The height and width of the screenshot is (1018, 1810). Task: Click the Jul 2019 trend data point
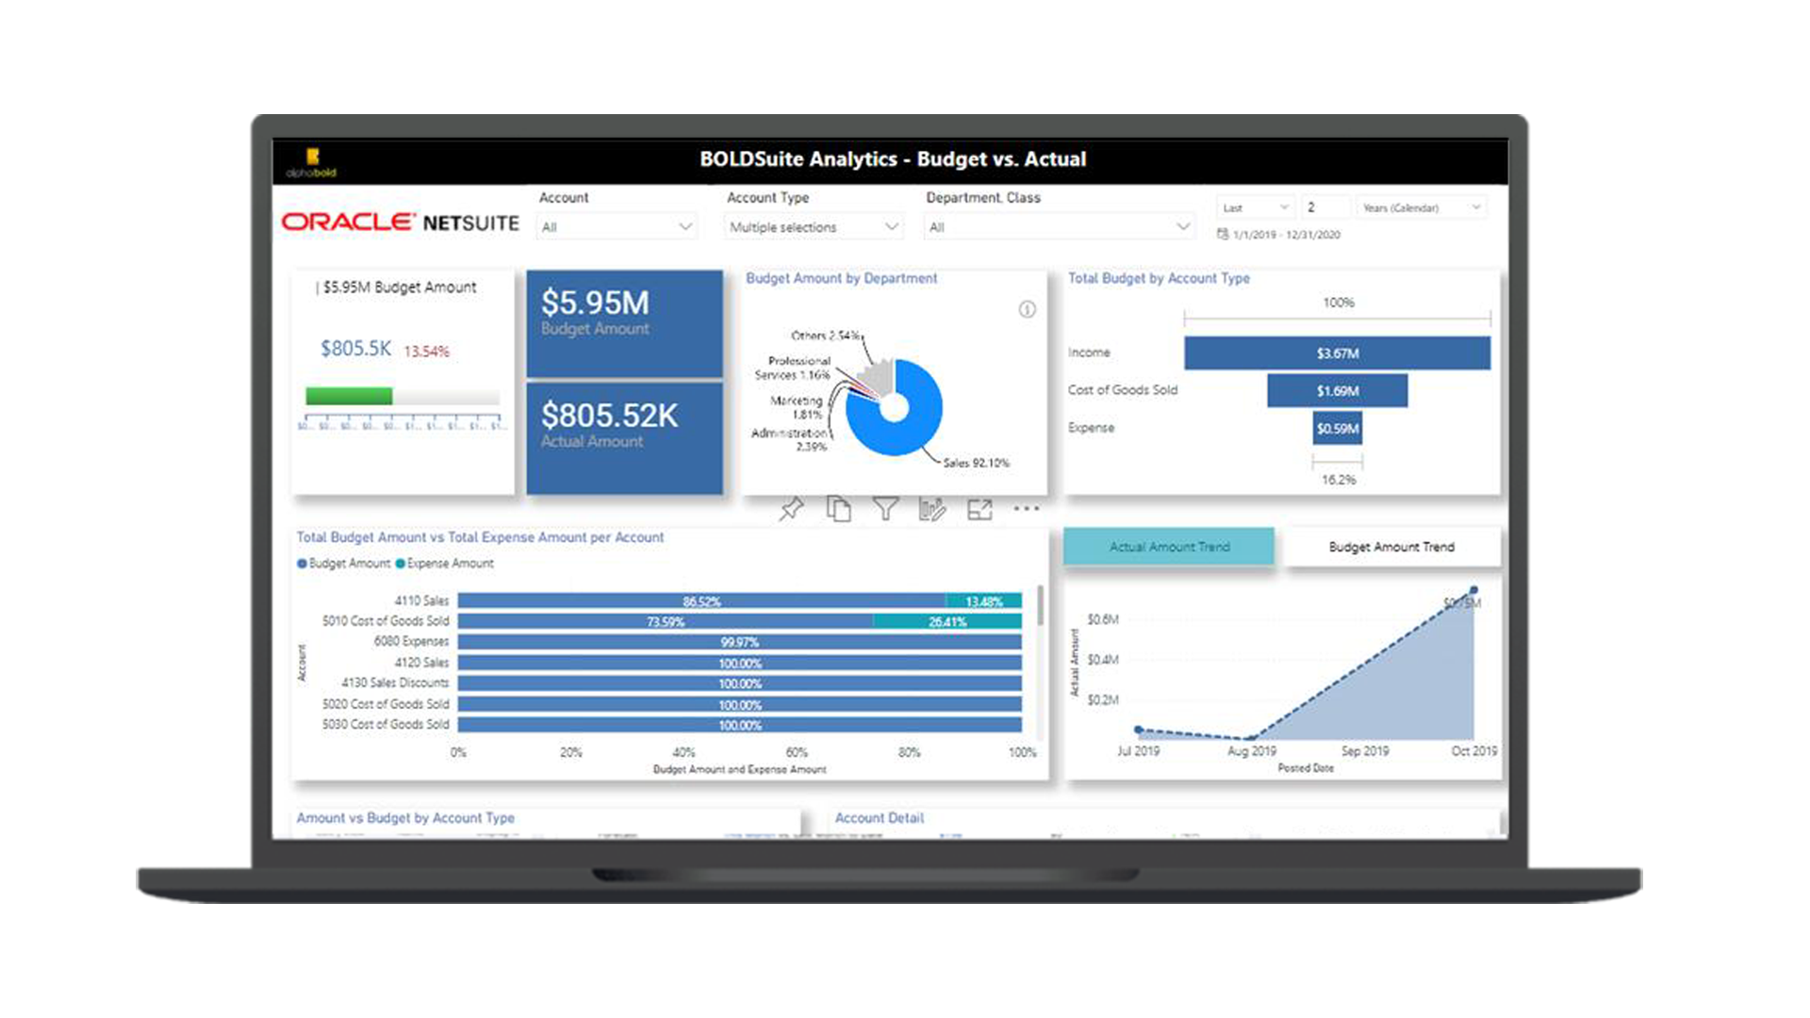point(1139,730)
